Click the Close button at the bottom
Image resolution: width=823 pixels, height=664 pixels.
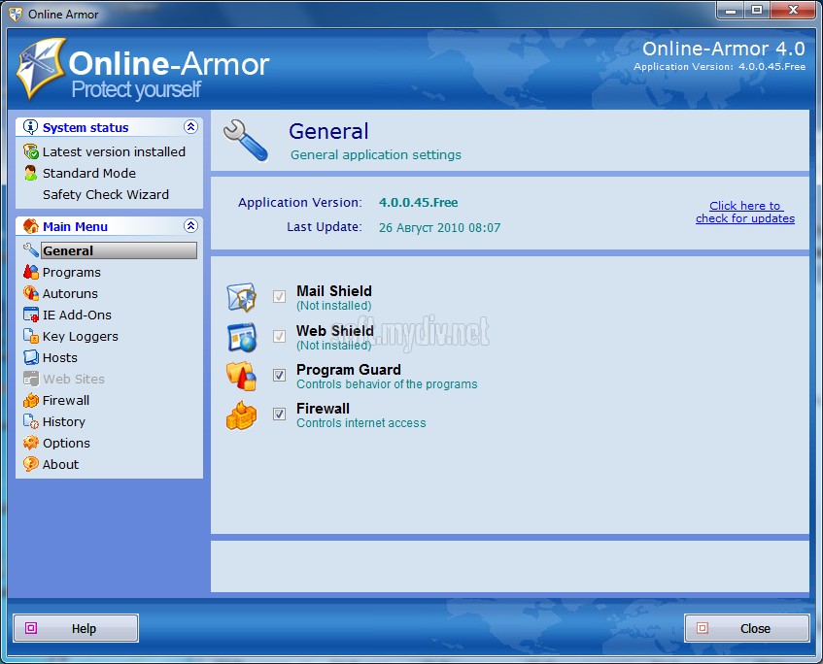coord(747,628)
